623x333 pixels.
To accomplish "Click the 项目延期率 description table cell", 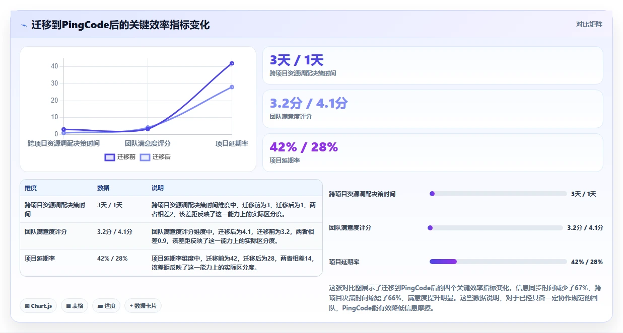I will coord(233,263).
